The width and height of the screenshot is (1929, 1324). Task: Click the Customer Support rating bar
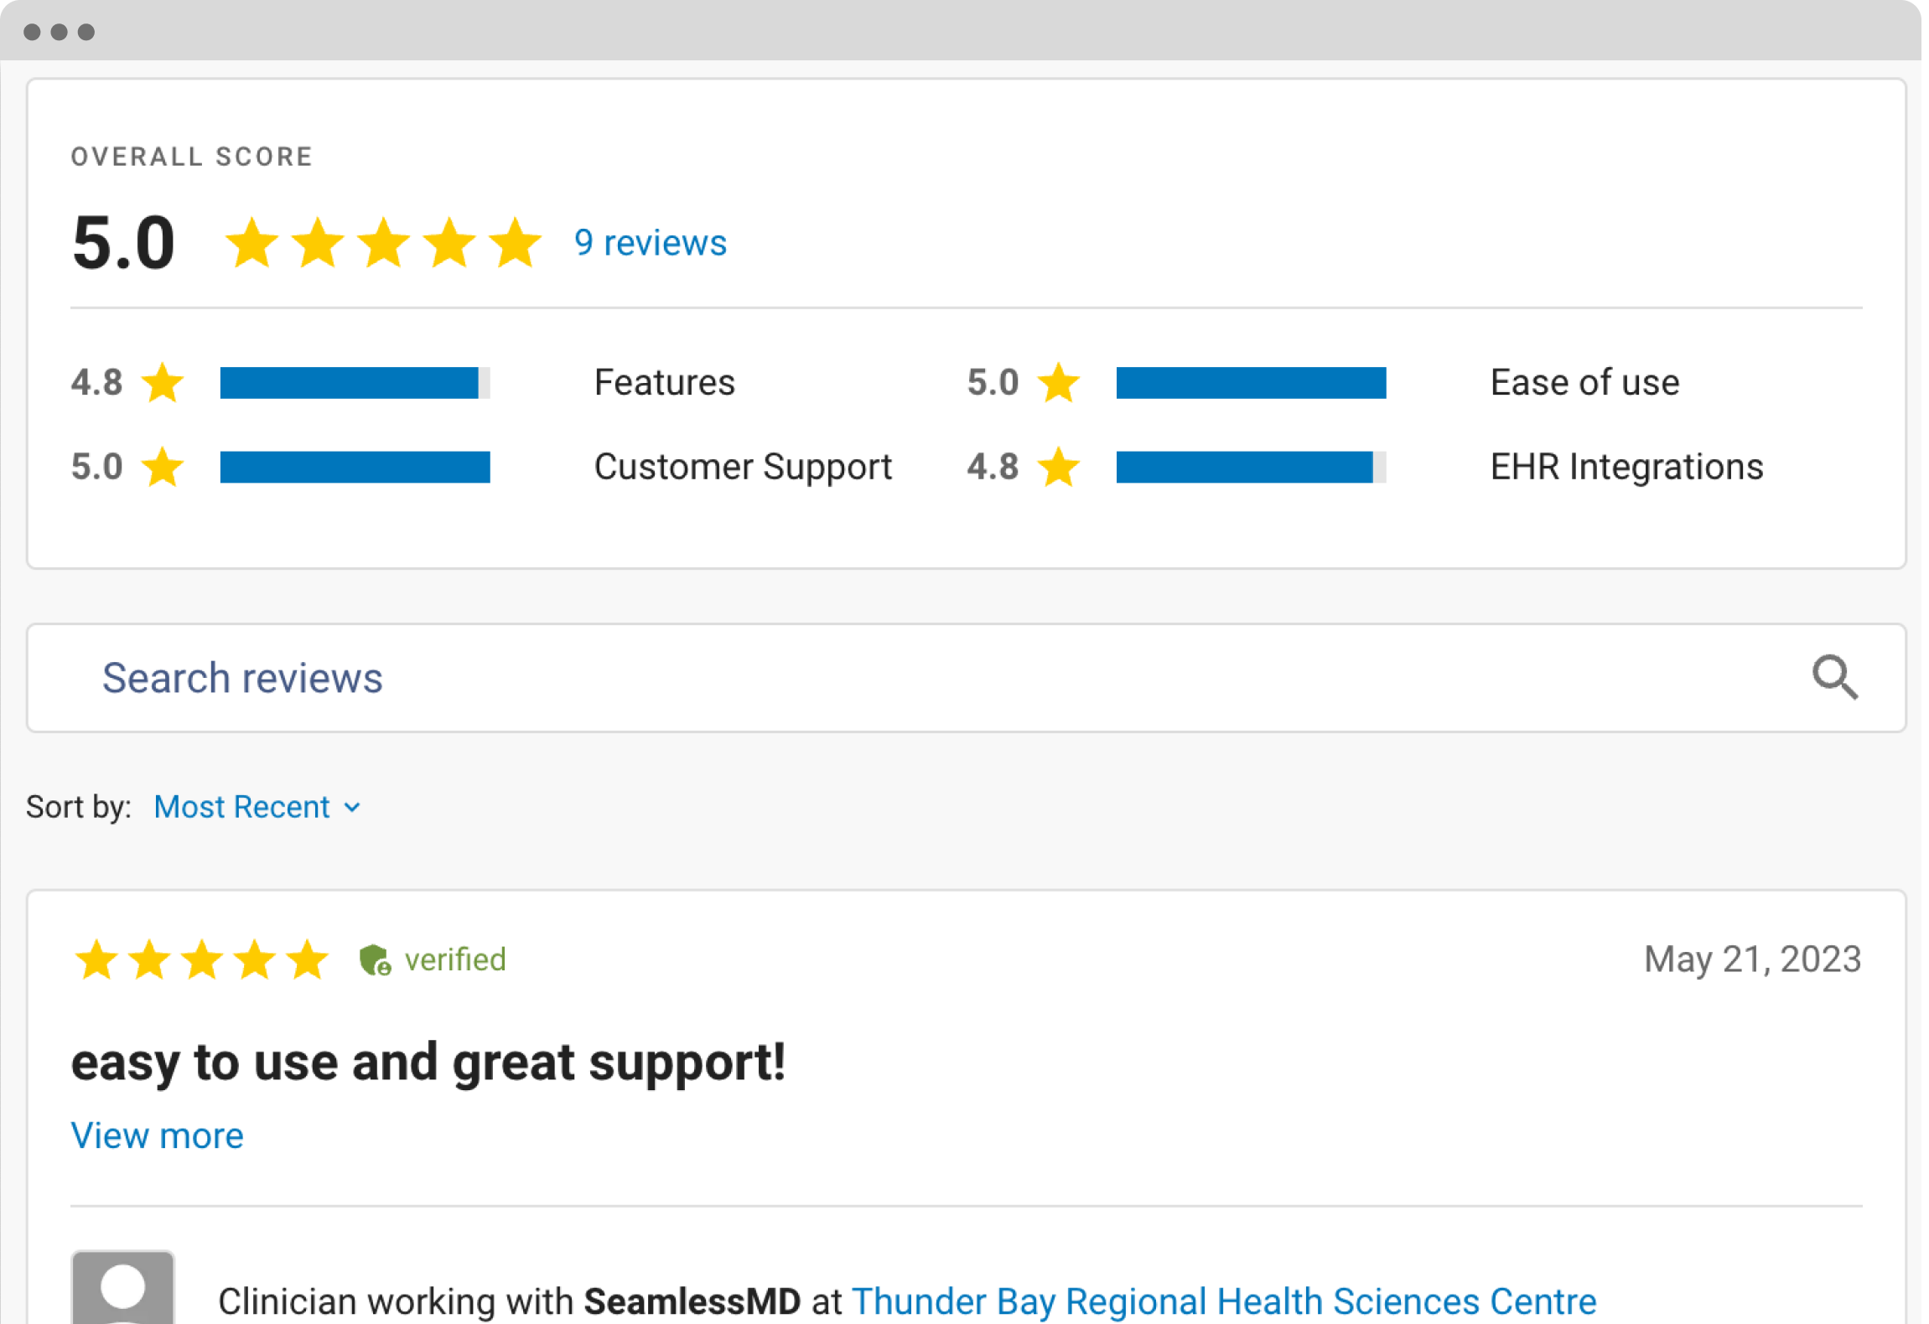tap(355, 467)
